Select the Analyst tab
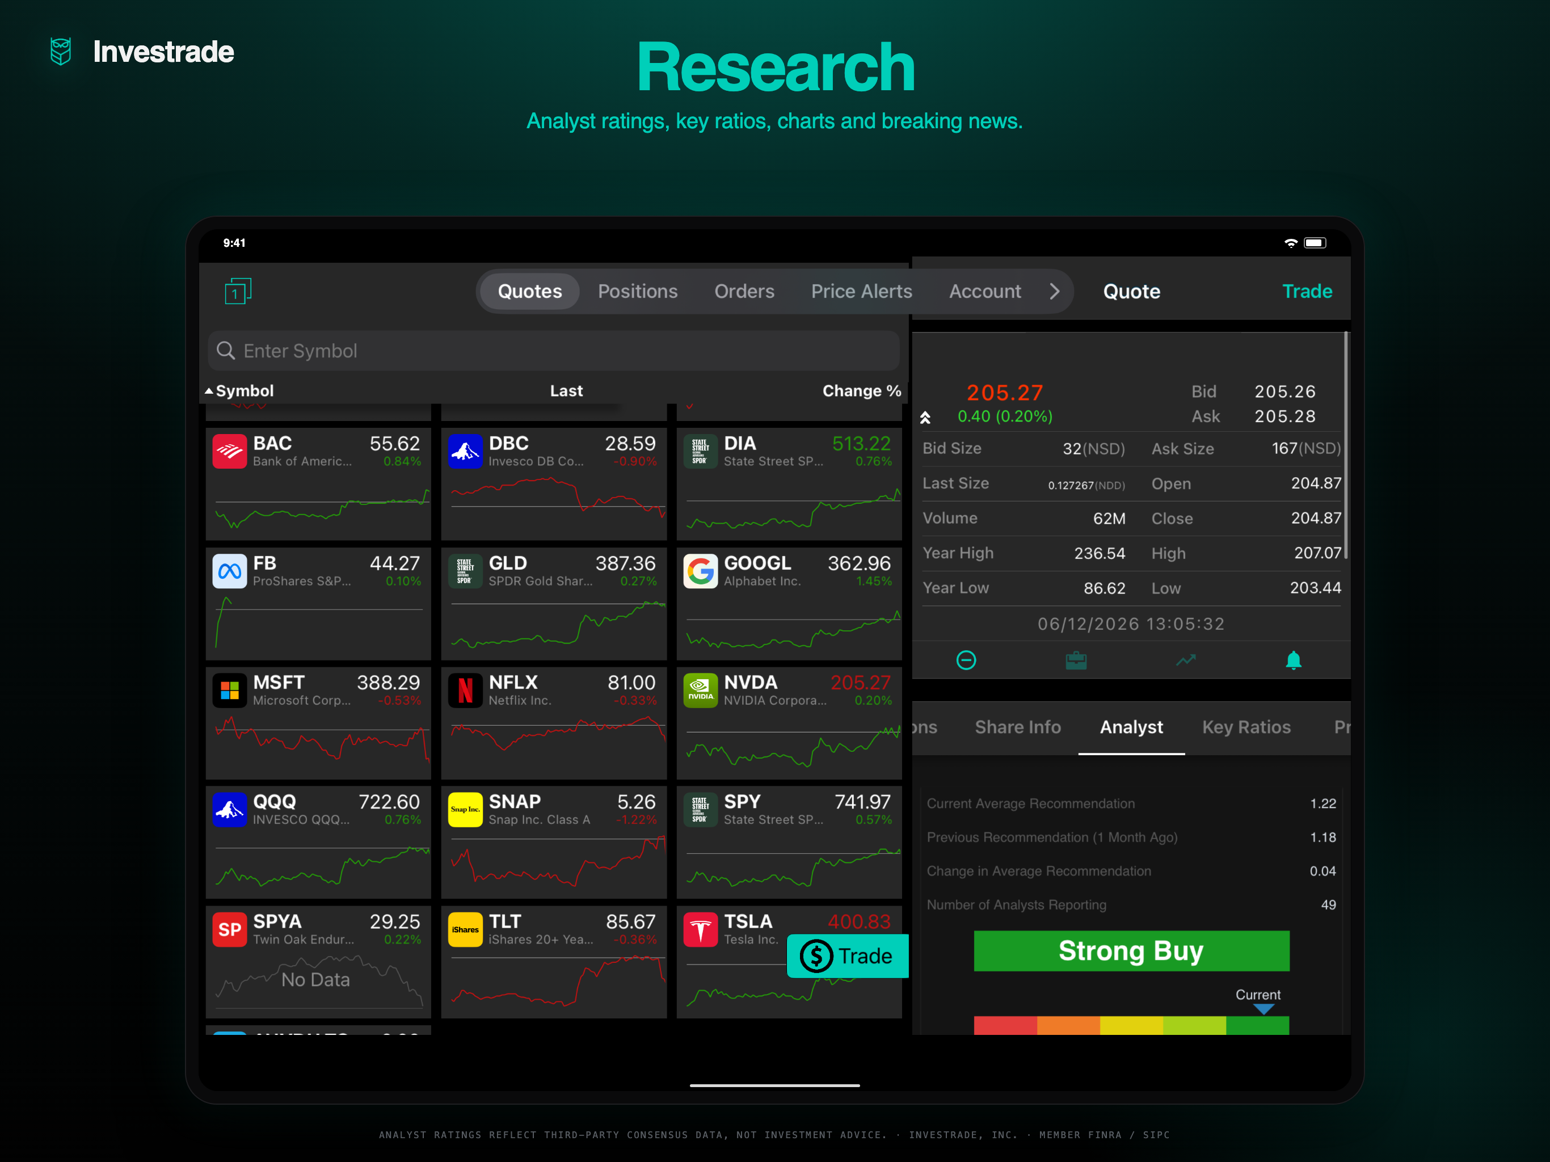This screenshot has height=1162, width=1550. coord(1131,727)
